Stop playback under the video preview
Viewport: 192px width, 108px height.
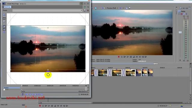coord(134,57)
